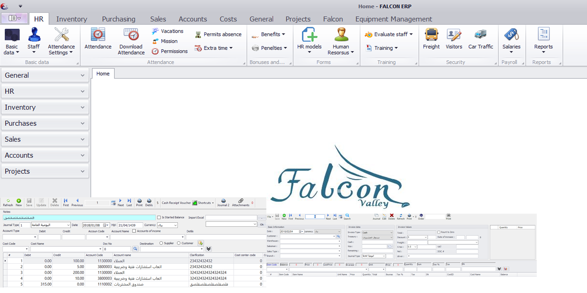Open the Penelties dropdown
587x293 pixels.
pyautogui.click(x=270, y=48)
